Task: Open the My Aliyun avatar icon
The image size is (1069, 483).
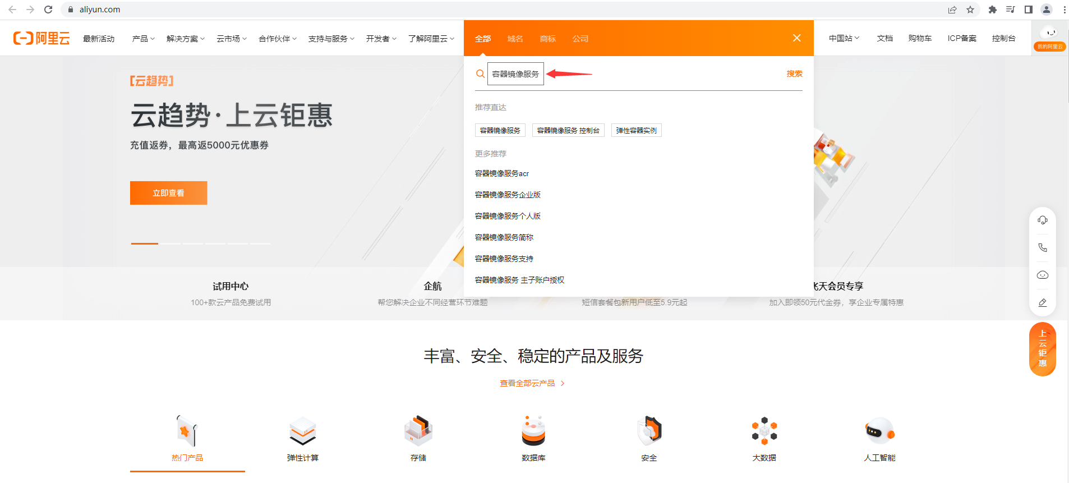Action: tap(1050, 37)
